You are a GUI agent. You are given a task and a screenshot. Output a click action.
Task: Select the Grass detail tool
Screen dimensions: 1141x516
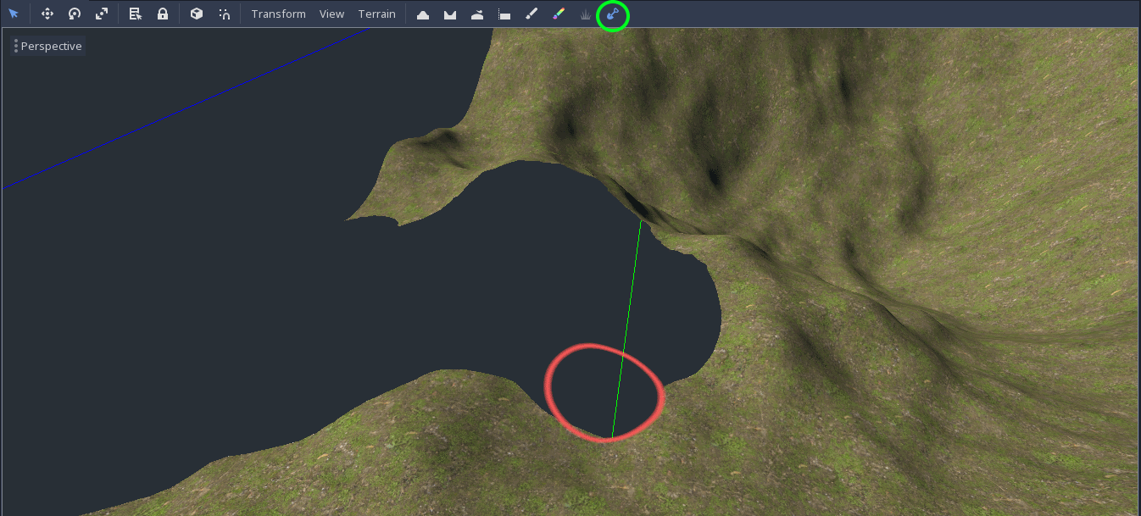click(584, 14)
